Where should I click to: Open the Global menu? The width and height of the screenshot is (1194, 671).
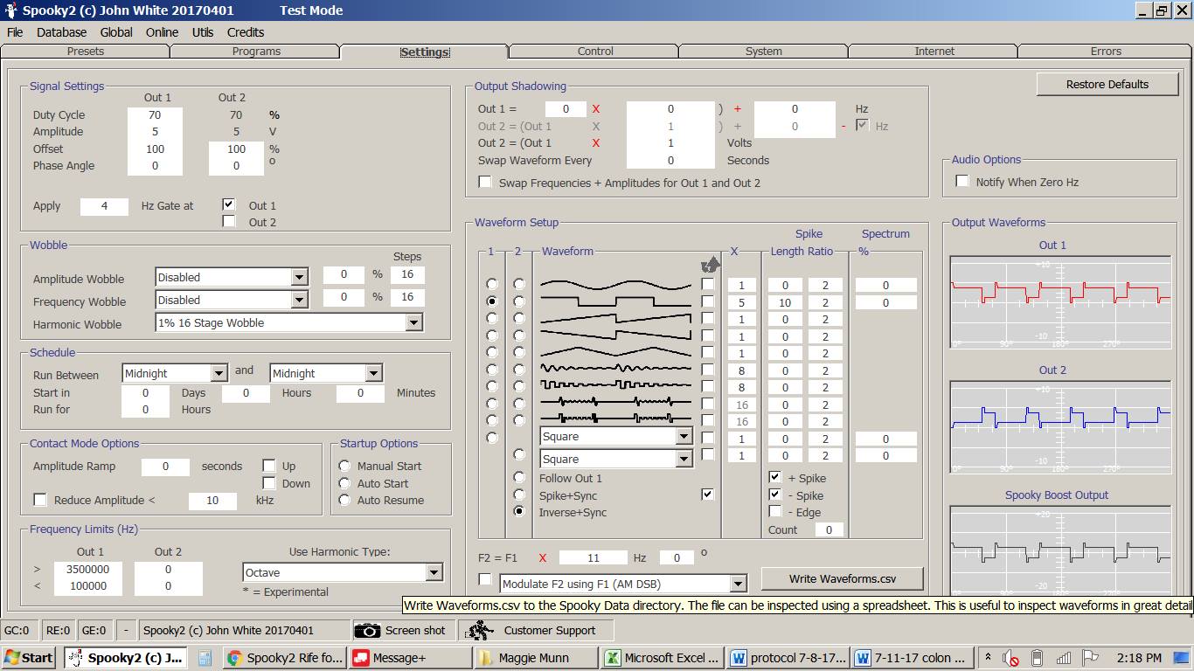click(x=116, y=32)
